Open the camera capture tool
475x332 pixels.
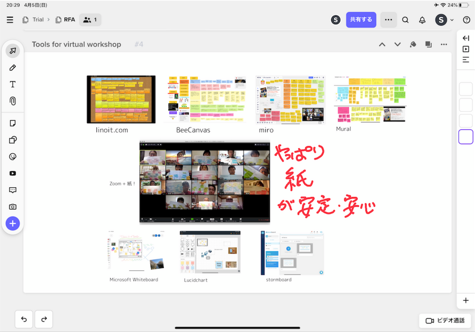click(x=13, y=207)
